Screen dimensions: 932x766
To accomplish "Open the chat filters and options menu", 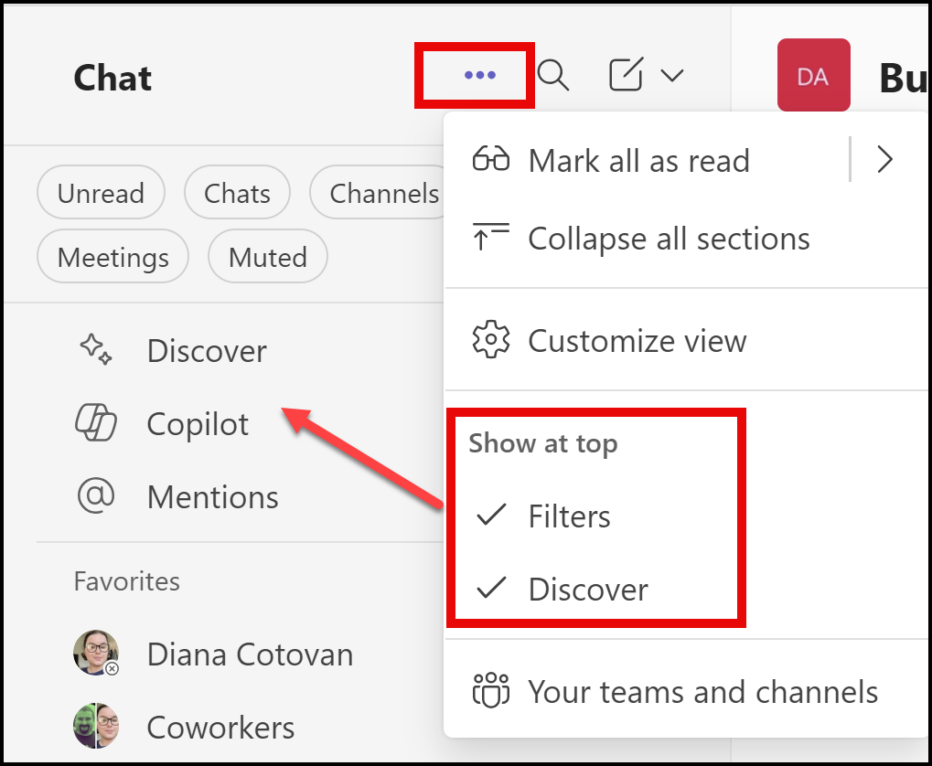I will click(x=474, y=75).
